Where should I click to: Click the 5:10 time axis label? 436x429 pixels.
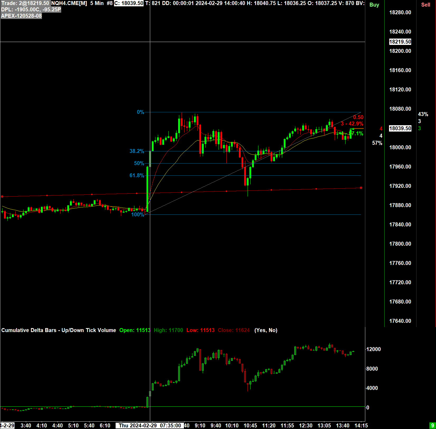pyautogui.click(x=73, y=426)
